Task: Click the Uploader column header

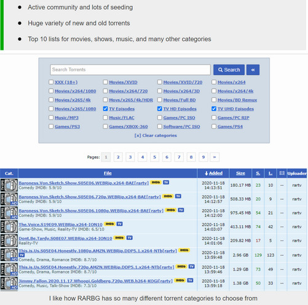Action: click(297, 173)
